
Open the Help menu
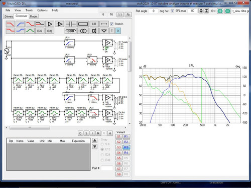click(x=55, y=10)
